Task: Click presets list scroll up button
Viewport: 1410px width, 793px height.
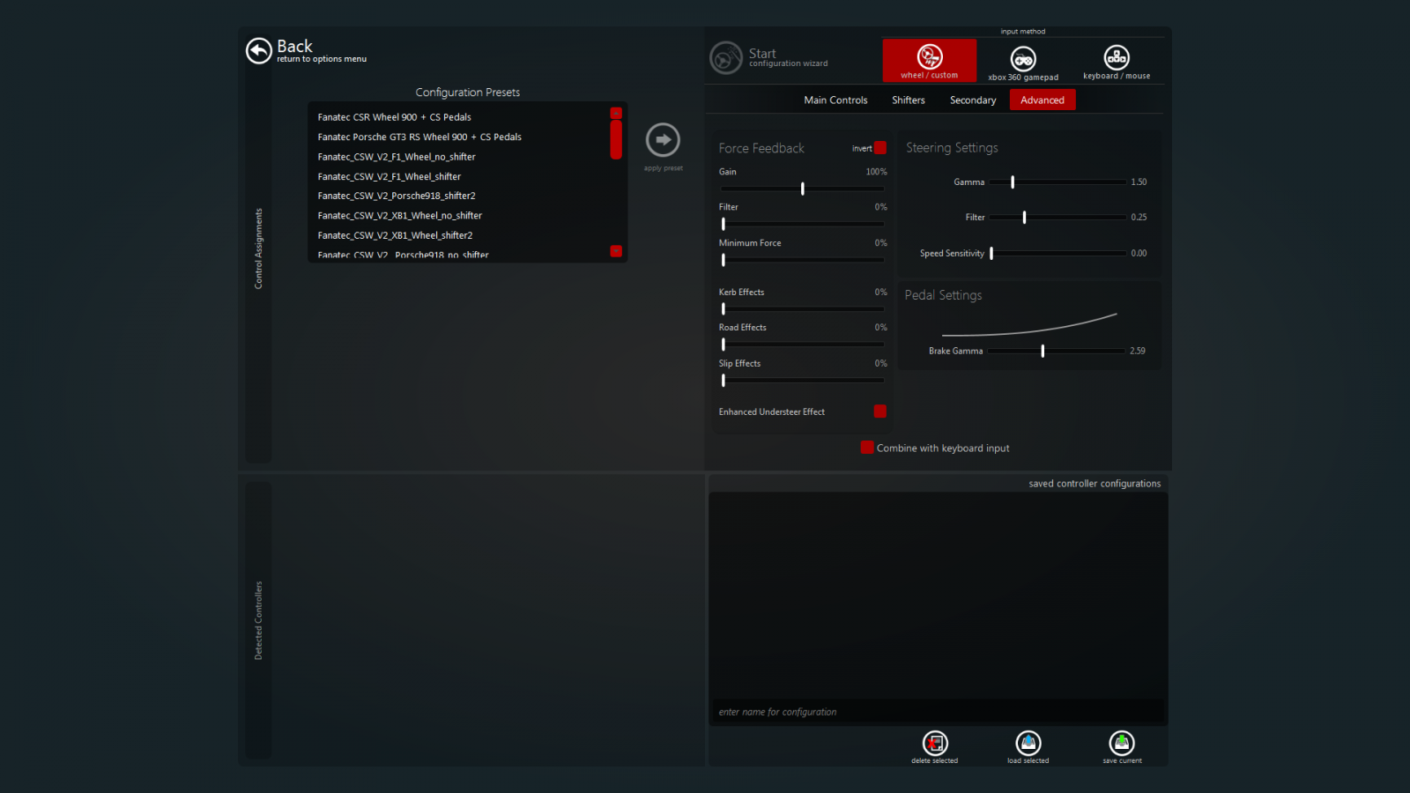Action: pos(616,113)
